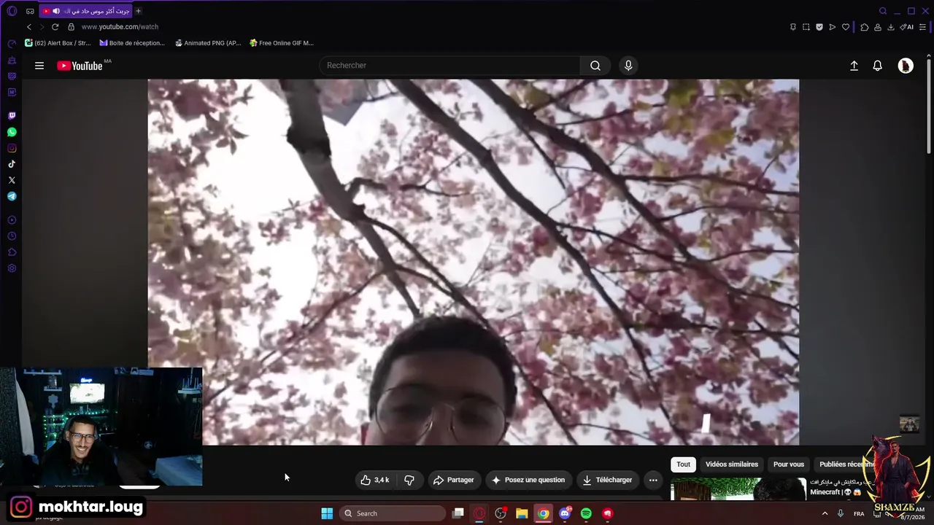This screenshot has width=934, height=525.
Task: Go to the YouTube home logo
Action: [x=80, y=66]
